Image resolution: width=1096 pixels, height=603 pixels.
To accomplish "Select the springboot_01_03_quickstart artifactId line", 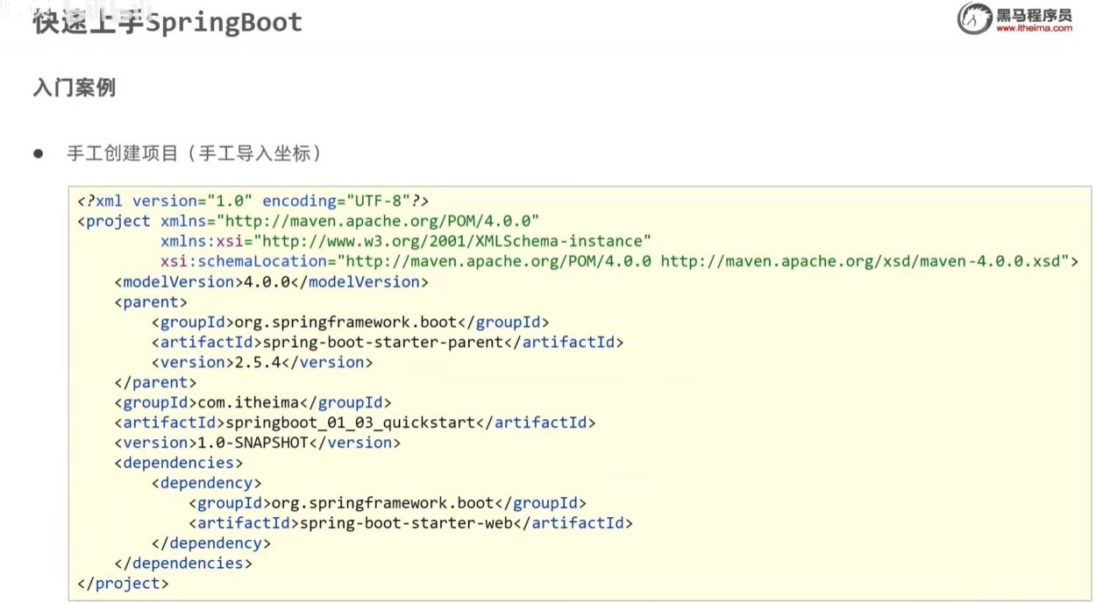I will (355, 422).
